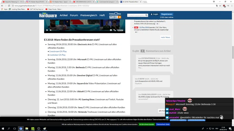Open File Explorer from taskbar
The height and width of the screenshot is (131, 234).
click(x=27, y=129)
